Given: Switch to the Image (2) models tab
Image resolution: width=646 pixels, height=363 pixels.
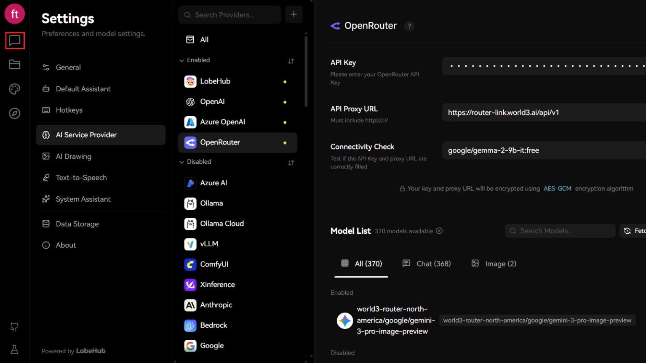Looking at the screenshot, I should tap(494, 264).
